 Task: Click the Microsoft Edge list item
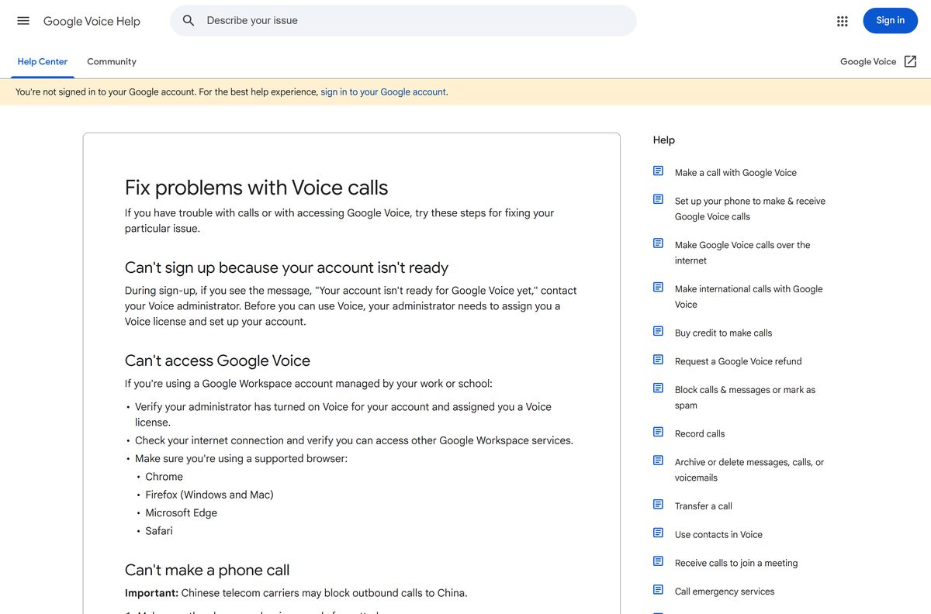(181, 513)
